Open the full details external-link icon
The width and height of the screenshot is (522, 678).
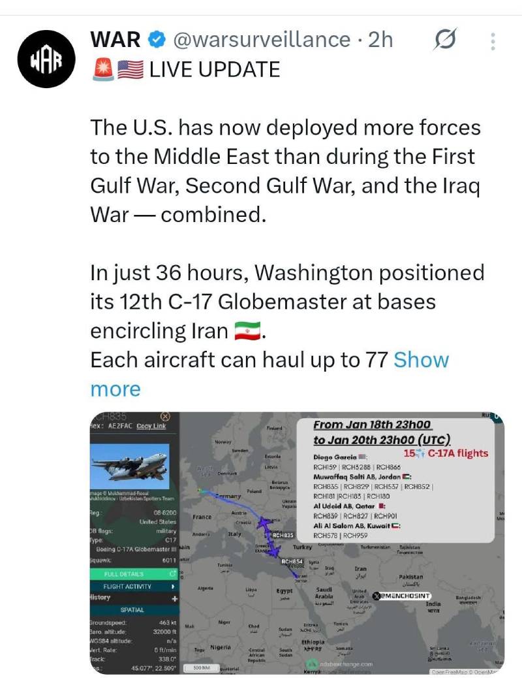172,574
